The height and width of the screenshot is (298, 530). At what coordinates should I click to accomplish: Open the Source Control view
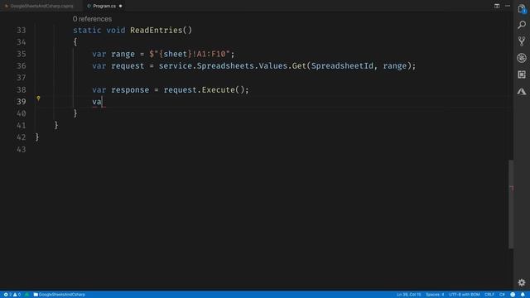tap(522, 41)
